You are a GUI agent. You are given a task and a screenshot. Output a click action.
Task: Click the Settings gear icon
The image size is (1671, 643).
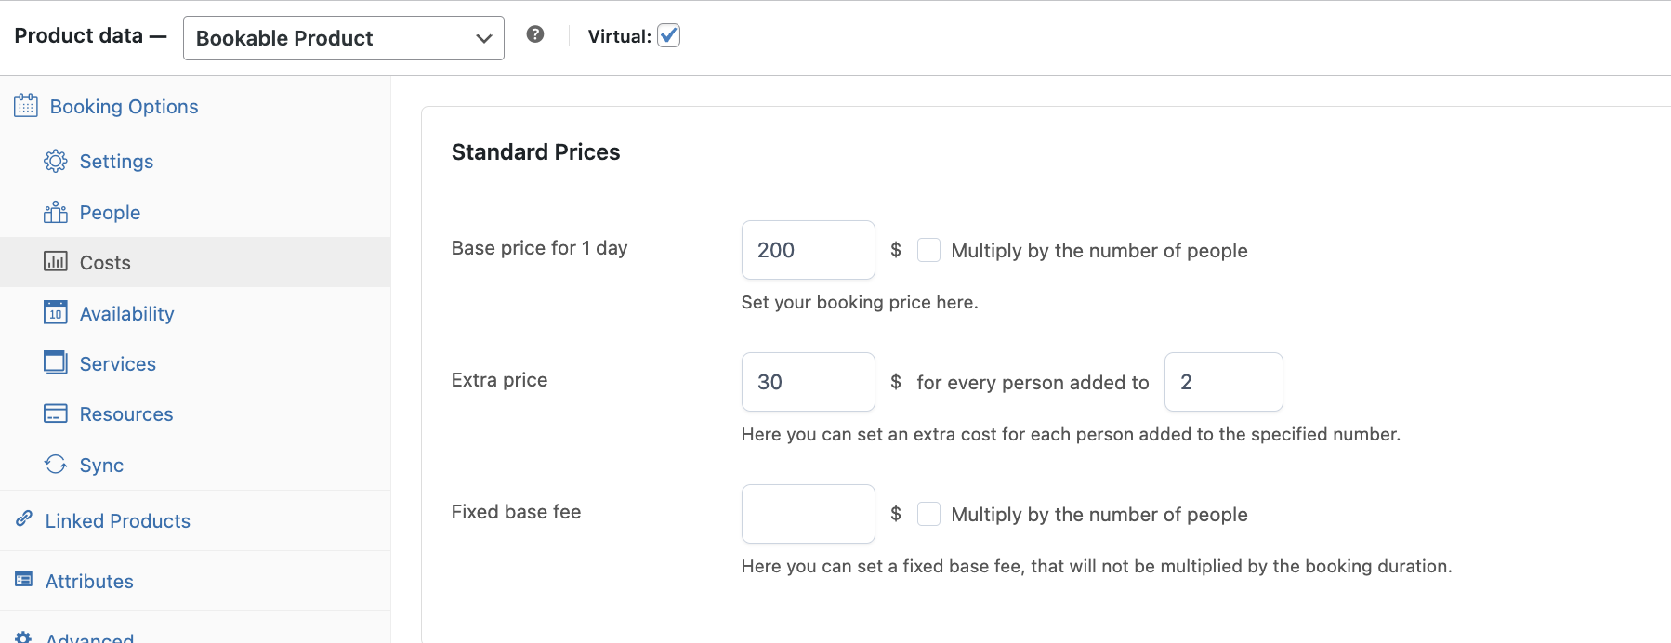[x=56, y=161]
